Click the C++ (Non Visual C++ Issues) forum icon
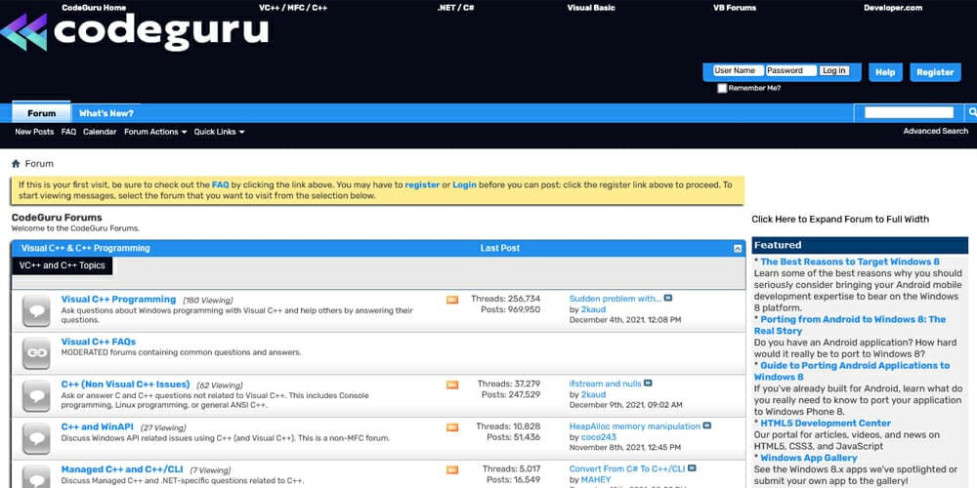This screenshot has height=488, width=977. pyautogui.click(x=36, y=396)
